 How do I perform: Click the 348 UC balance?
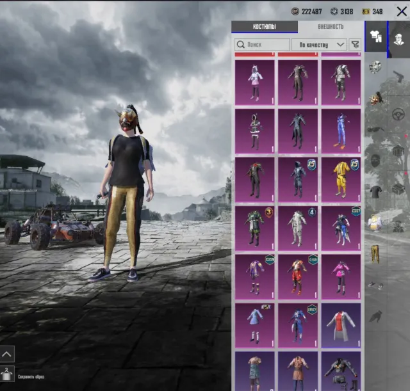point(377,12)
